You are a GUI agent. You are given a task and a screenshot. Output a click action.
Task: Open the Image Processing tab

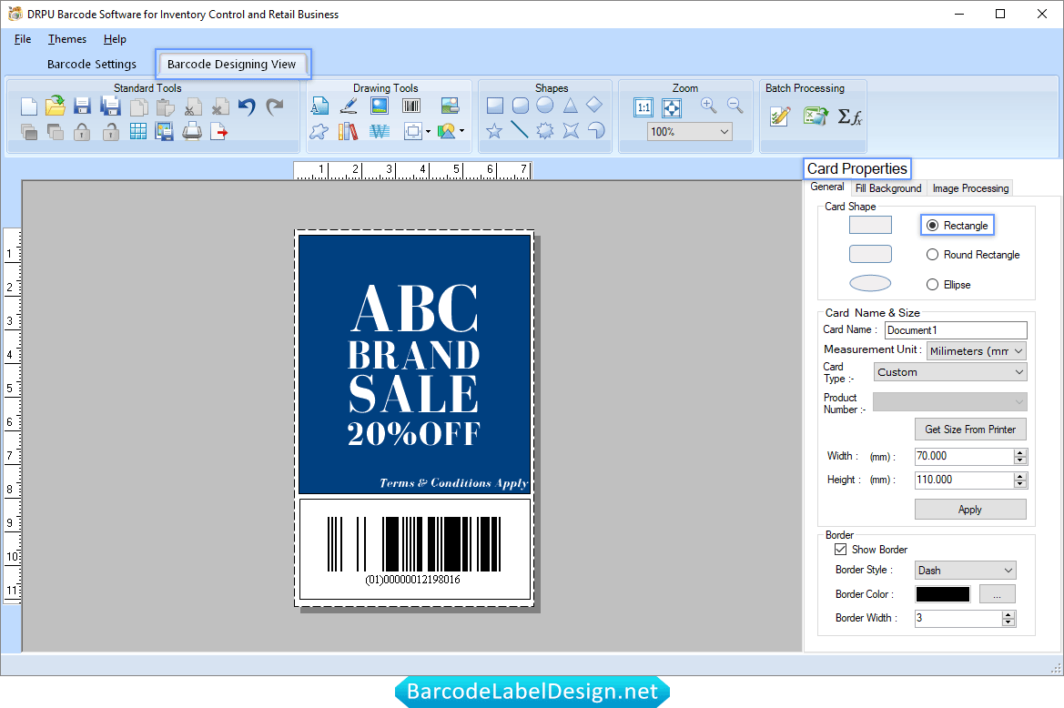[970, 188]
